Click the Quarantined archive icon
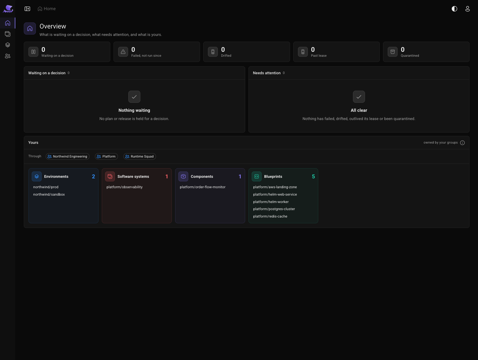 coord(393,52)
